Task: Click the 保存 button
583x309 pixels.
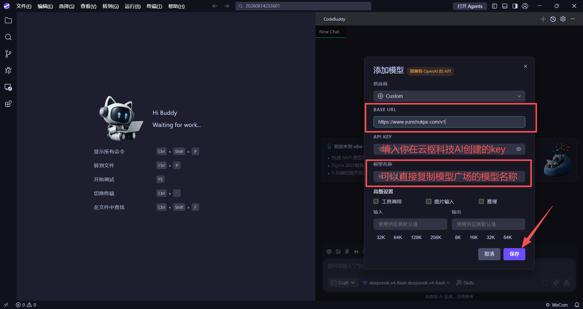Action: (x=514, y=254)
